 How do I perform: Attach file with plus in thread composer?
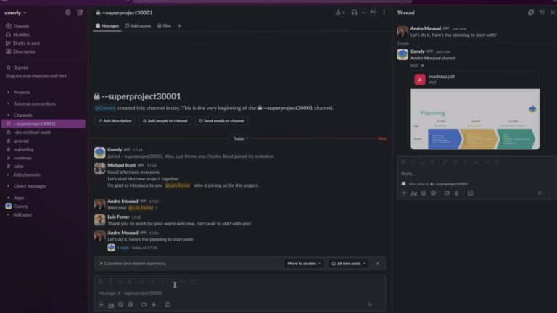[x=404, y=193]
